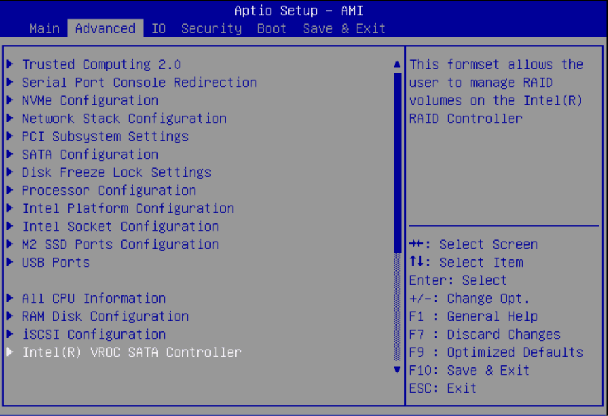Open the Save & Exit menu
This screenshot has width=608, height=416.
344,28
